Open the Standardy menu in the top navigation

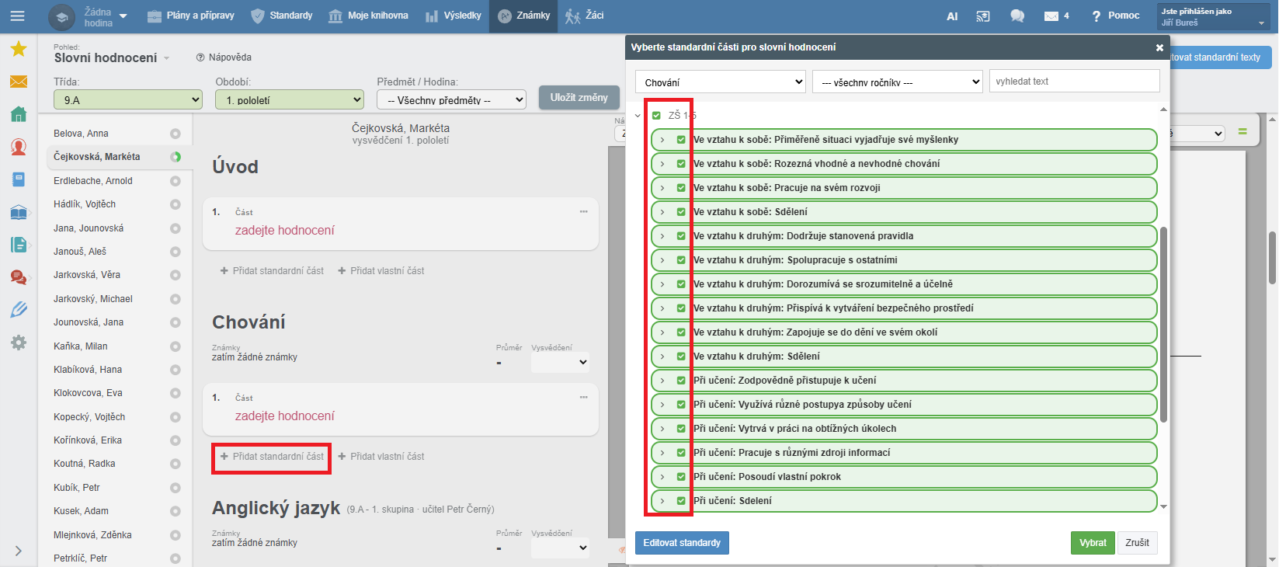282,16
